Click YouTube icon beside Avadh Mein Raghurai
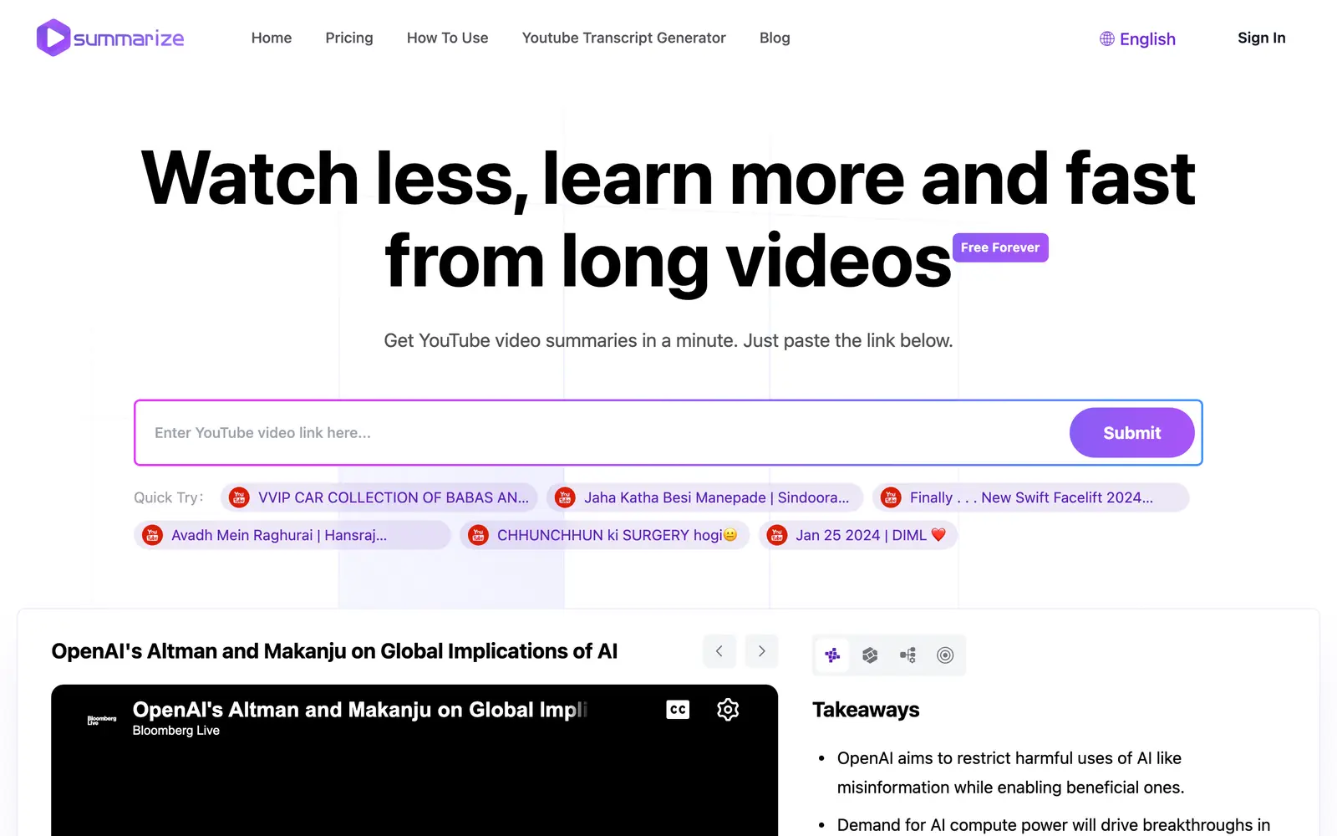Screen dimensions: 1337x836 point(152,535)
